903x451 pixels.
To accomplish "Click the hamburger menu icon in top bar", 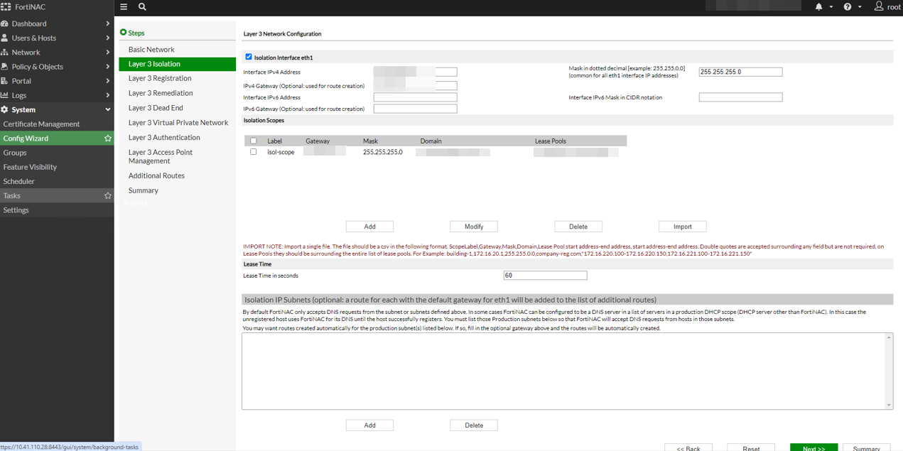I will point(124,7).
